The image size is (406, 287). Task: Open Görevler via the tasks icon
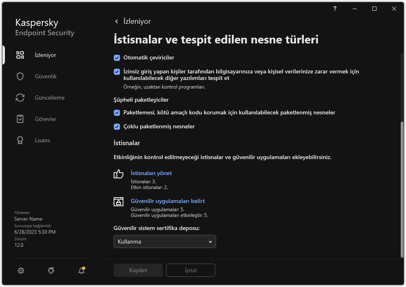pos(20,118)
